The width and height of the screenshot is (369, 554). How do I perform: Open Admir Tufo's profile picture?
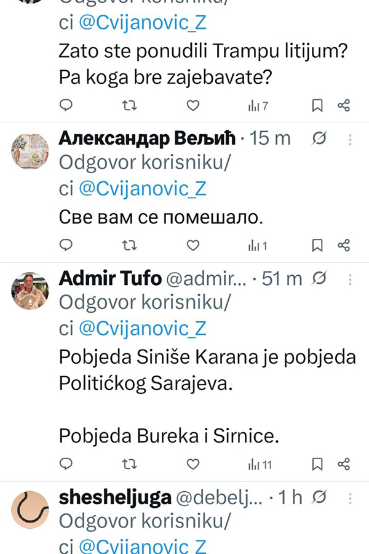point(30,291)
